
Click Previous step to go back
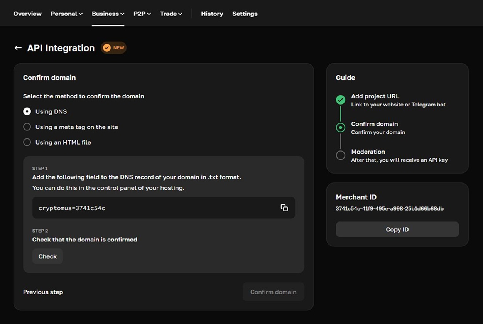click(43, 292)
